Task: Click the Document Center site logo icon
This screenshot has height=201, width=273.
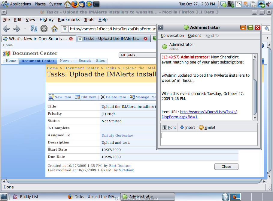Action: 7,53
